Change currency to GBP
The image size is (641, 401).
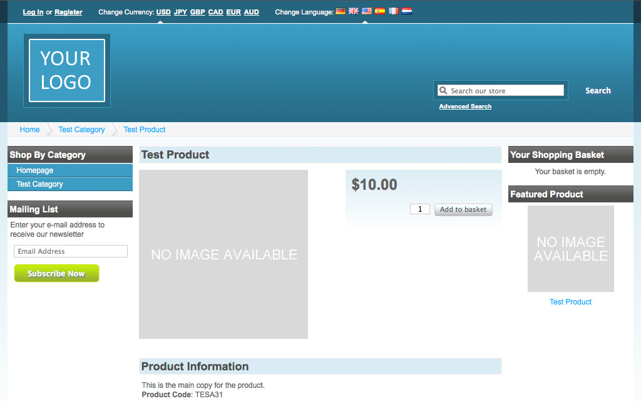[198, 12]
